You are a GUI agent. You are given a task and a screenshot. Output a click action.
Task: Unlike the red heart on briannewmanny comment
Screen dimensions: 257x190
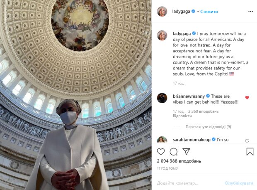(x=247, y=98)
